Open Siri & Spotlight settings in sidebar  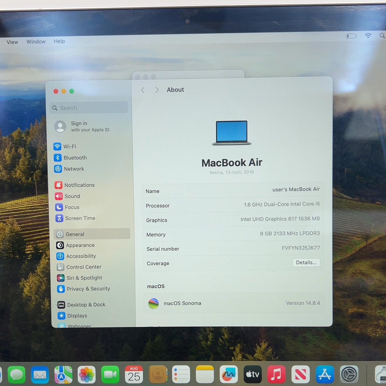coord(80,278)
